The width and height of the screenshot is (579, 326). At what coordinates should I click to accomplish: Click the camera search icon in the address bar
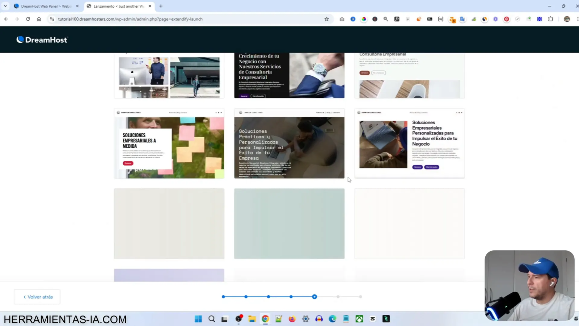(x=341, y=19)
